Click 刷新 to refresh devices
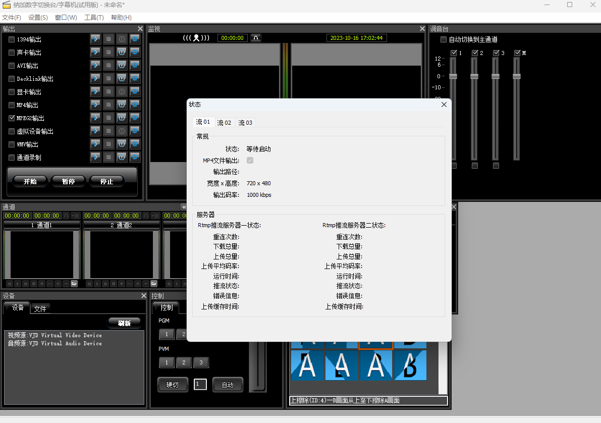The width and height of the screenshot is (601, 423). 124,323
